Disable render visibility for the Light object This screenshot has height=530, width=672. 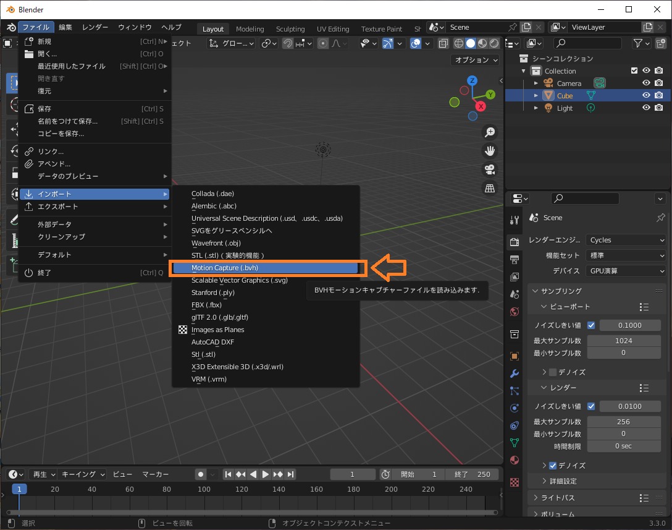[x=659, y=108]
